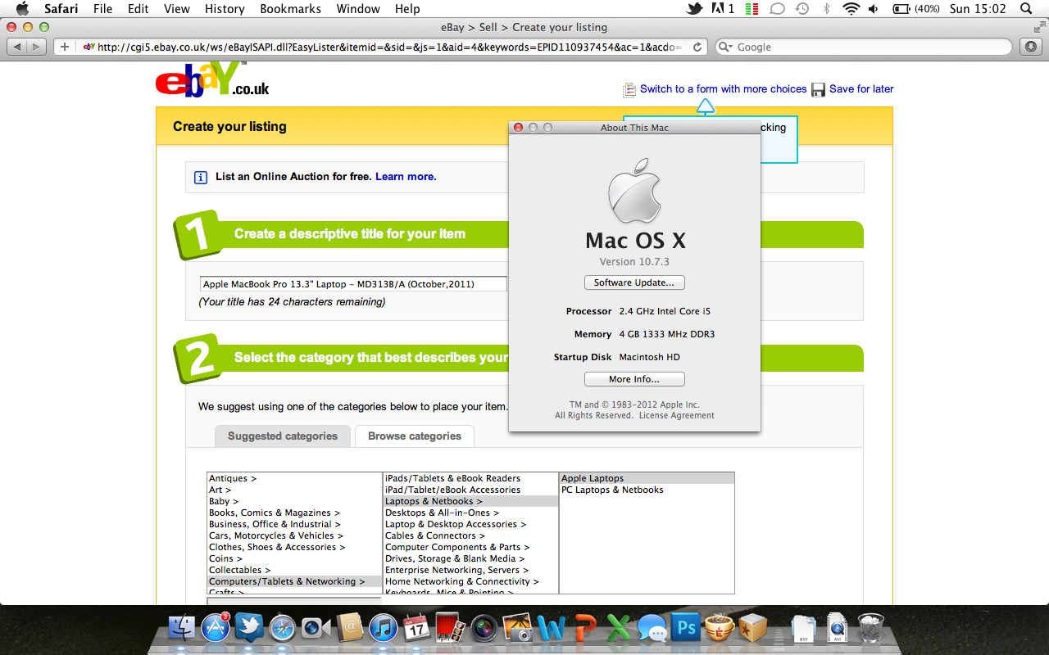Open the Time Machine menu bar icon
Viewport: 1049px width, 655px height.
[802, 9]
